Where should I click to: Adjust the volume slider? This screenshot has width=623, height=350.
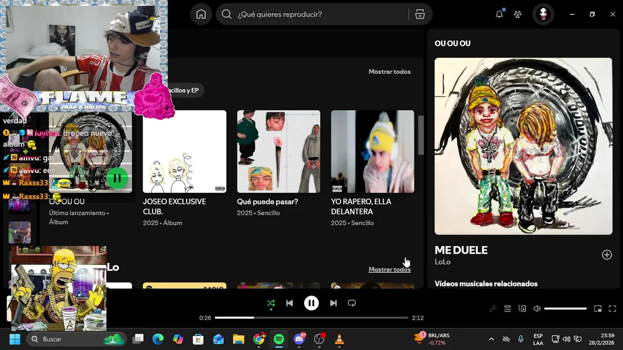pyautogui.click(x=566, y=309)
